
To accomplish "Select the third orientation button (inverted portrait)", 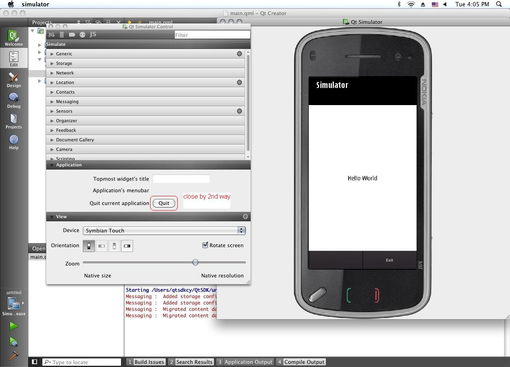I will point(114,246).
